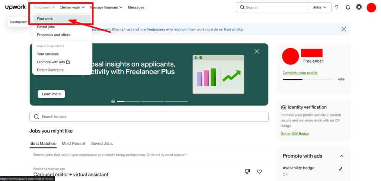This screenshot has width=381, height=181.
Task: Collapse the Promote with ads section
Action: [x=342, y=156]
